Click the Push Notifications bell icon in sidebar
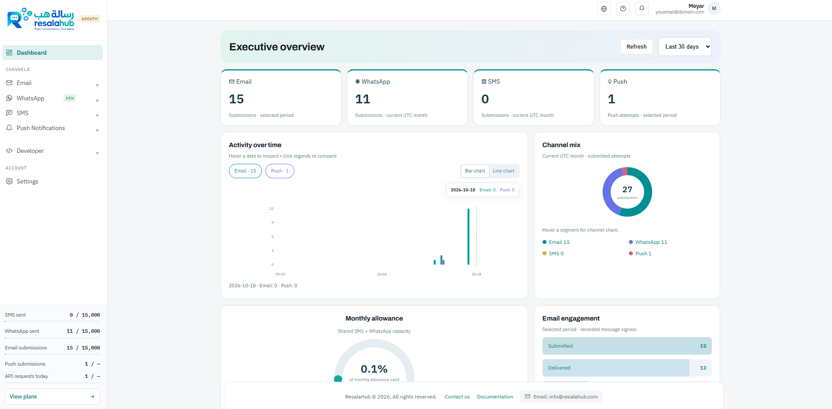This screenshot has width=832, height=409. point(9,128)
